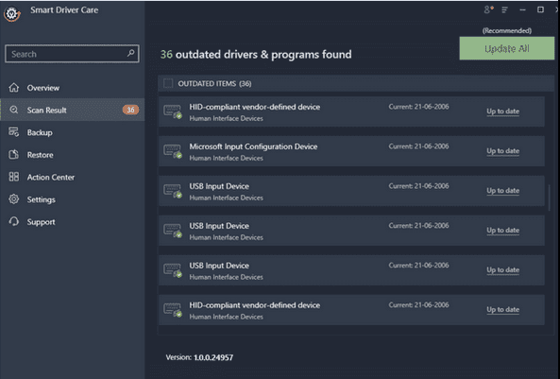Screen dimensions: 560x379
Task: Click the Backup icon in sidebar
Action: (x=13, y=132)
